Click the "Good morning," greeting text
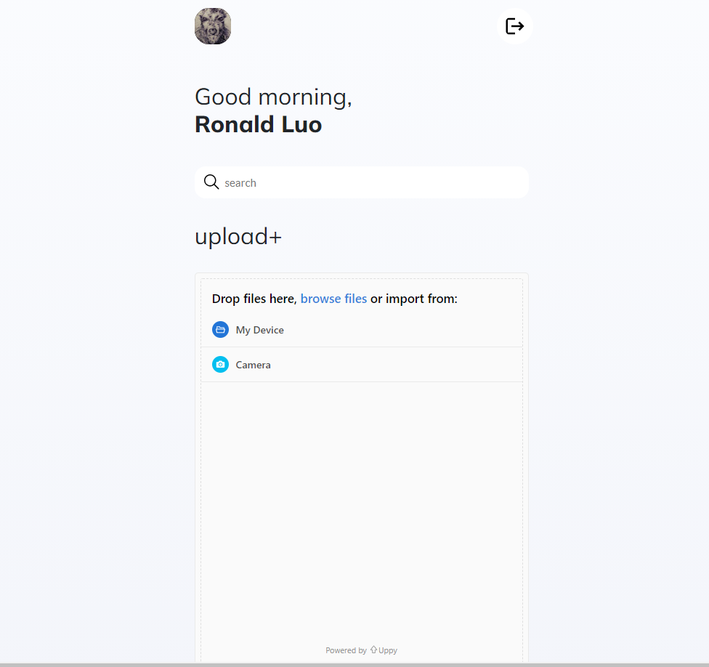This screenshot has height=667, width=709. coord(273,97)
